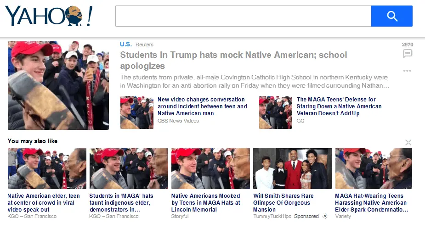The height and width of the screenshot is (229, 425).
Task: Open the Will Smith mansion sponsored thumbnail
Action: pyautogui.click(x=292, y=168)
